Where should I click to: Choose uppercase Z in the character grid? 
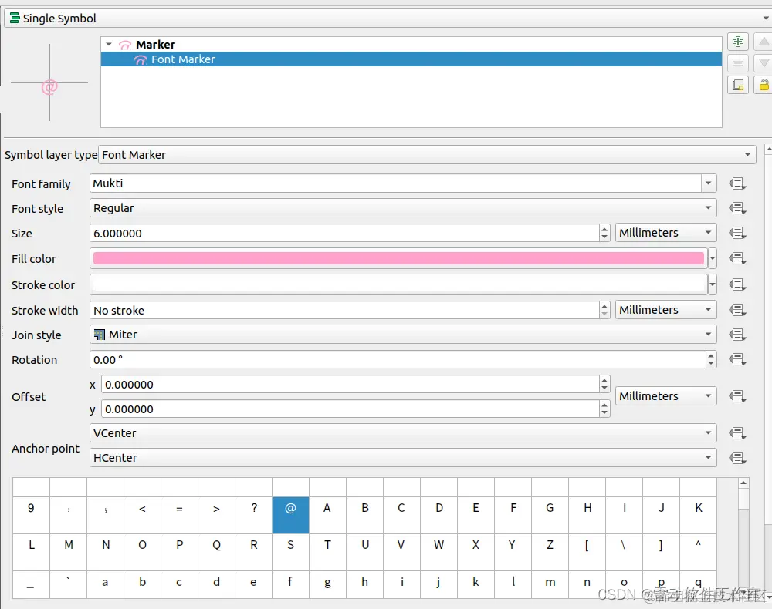pos(550,552)
